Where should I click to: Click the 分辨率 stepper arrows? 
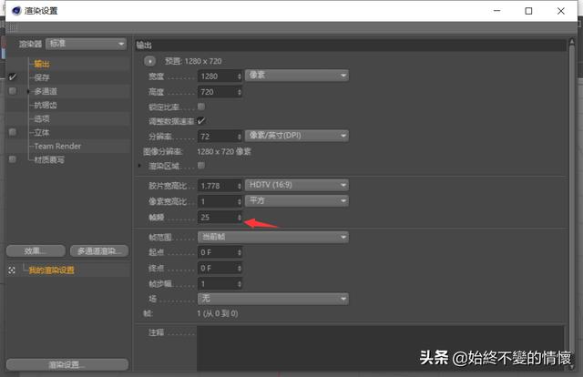tap(240, 137)
